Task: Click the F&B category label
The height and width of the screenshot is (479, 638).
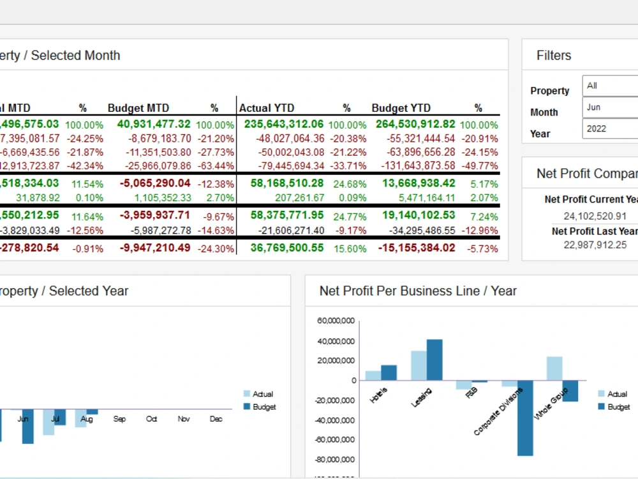Action: pyautogui.click(x=471, y=393)
